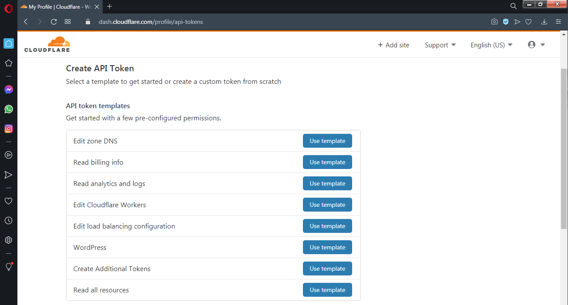Screen dimensions: 568x305
Task: Open the user account dropdown
Action: [536, 45]
